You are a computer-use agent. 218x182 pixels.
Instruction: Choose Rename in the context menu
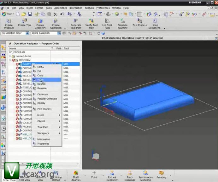[x=42, y=88]
